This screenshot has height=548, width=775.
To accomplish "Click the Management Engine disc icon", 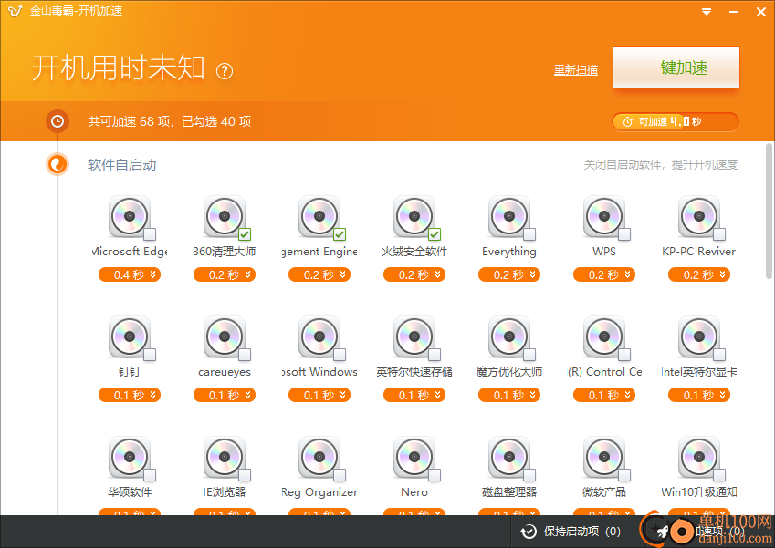I will point(319,216).
